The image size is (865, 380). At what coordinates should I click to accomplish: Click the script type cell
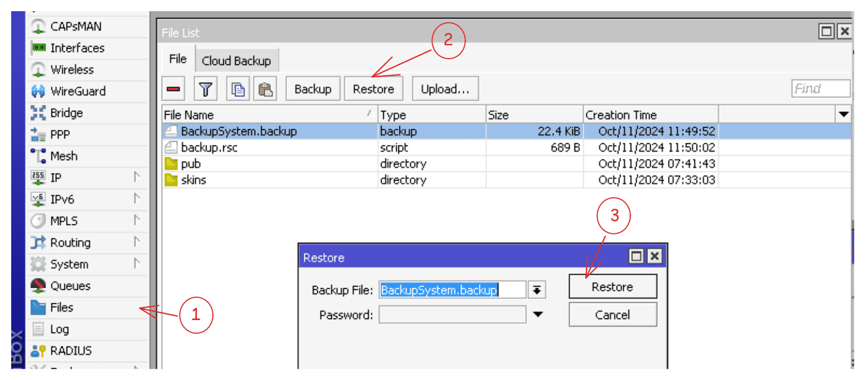pos(432,148)
